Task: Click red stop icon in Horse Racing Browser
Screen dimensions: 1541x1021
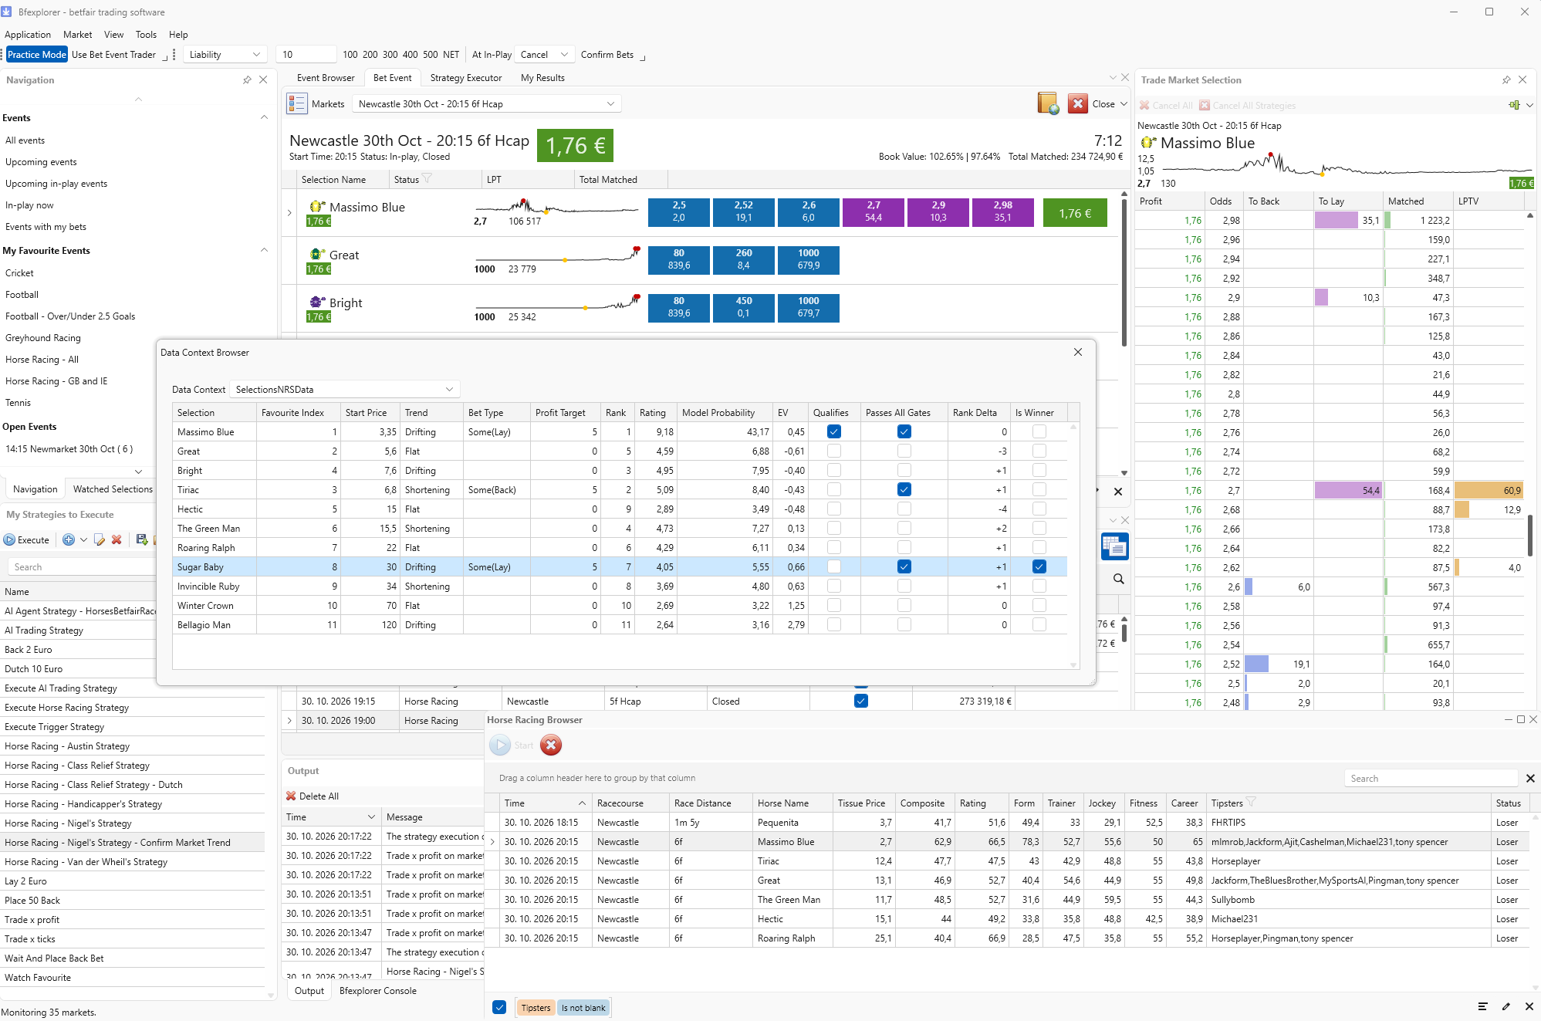Action: click(551, 745)
